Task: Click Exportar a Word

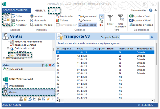Action: click(140, 20)
